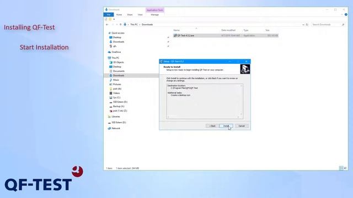Open the address bar history dropdown
Viewport: 353px width, 198px height.
pyautogui.click(x=303, y=24)
